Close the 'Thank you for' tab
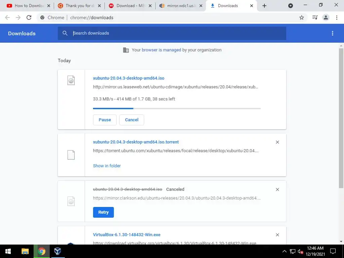The width and height of the screenshot is (344, 258). click(99, 6)
